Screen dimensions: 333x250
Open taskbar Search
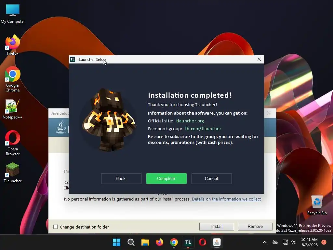tap(131, 242)
